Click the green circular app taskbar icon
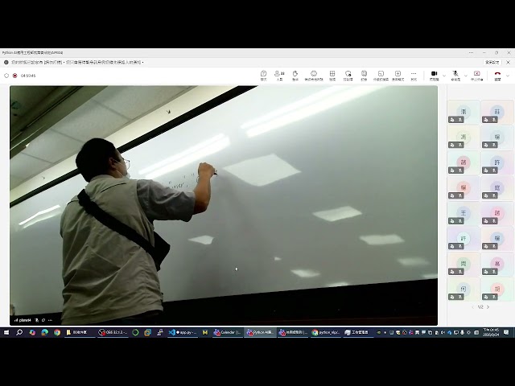The width and height of the screenshot is (515, 386). [x=135, y=332]
